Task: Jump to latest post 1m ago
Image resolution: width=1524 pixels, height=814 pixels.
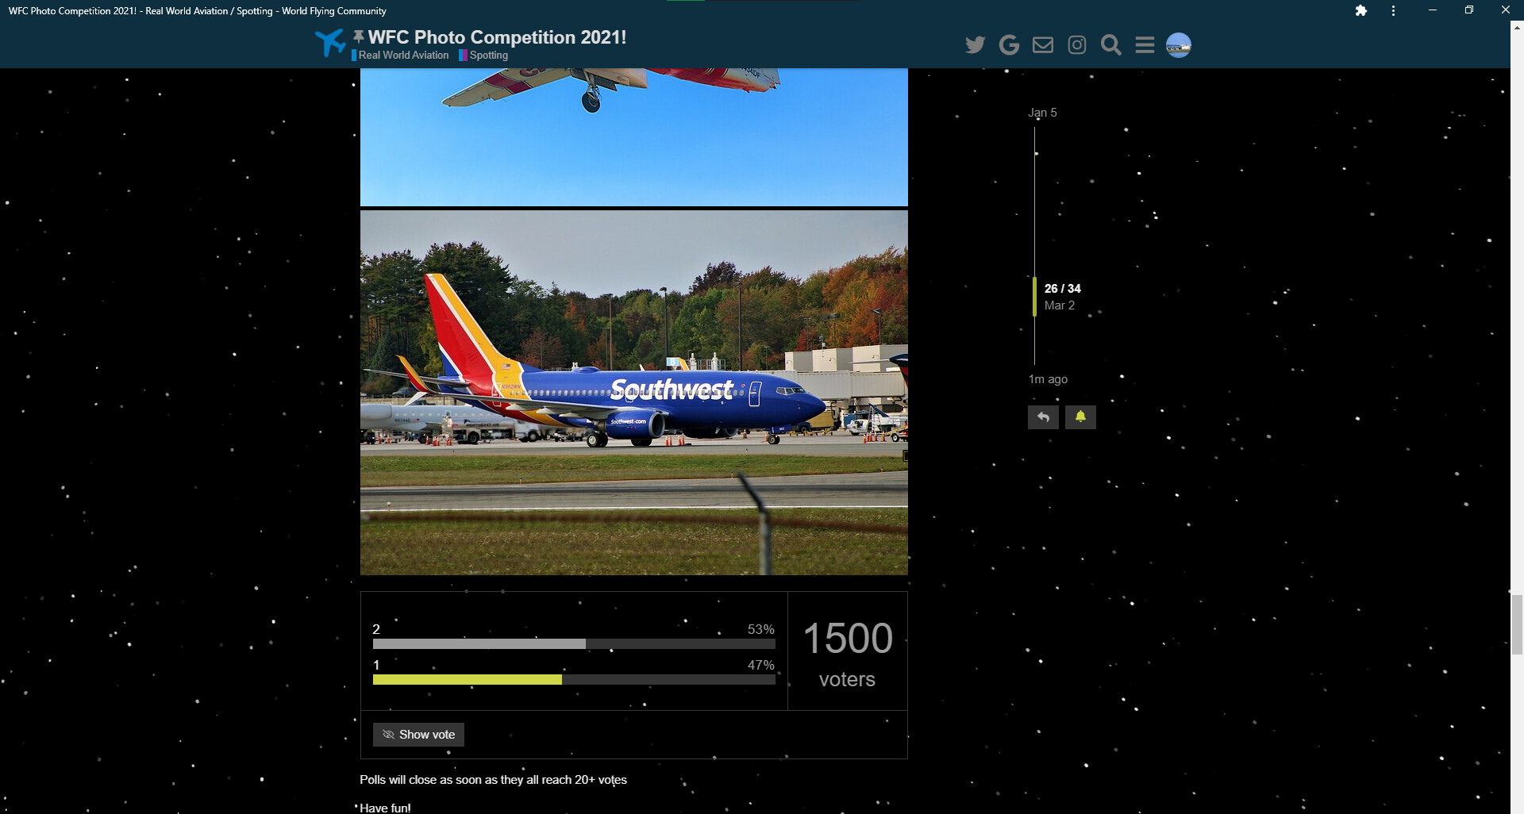Action: point(1048,379)
